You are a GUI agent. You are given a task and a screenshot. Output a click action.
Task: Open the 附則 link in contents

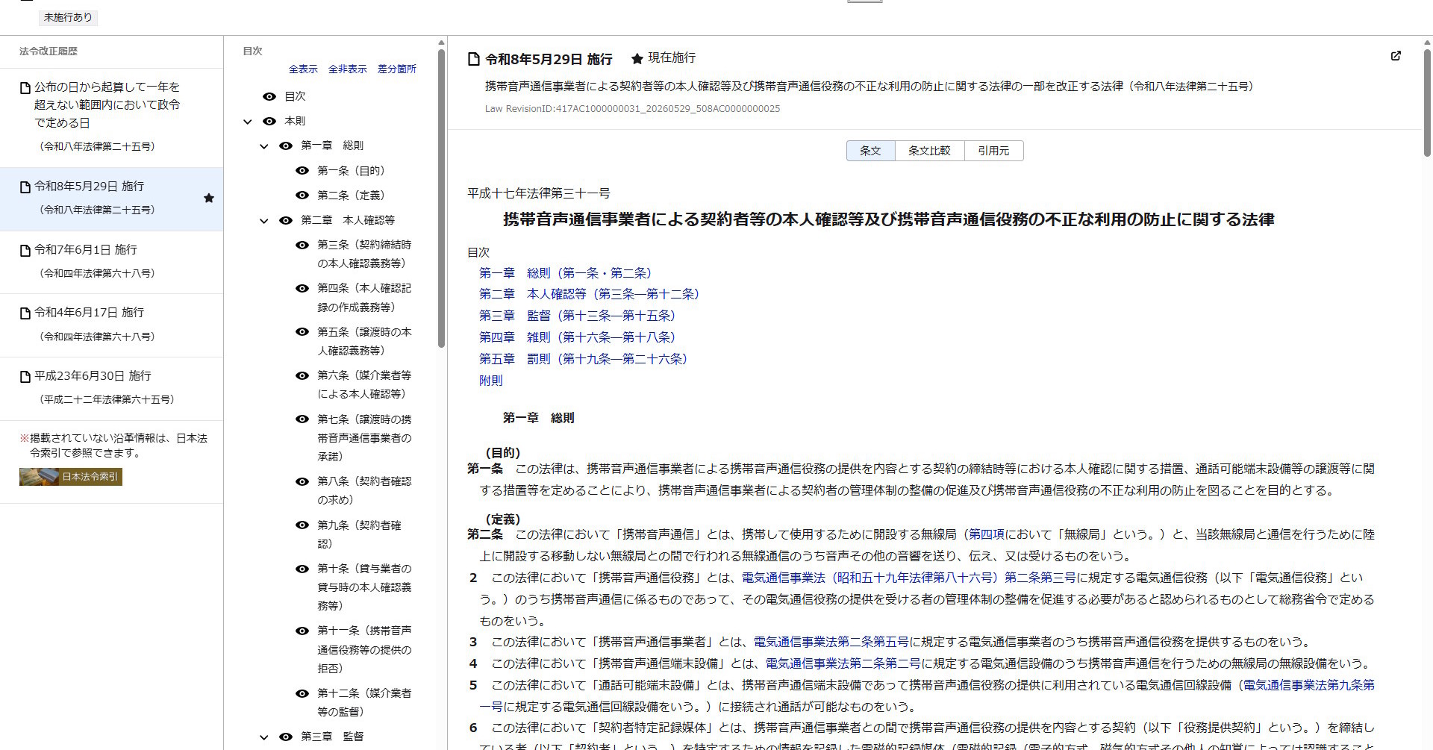click(491, 381)
